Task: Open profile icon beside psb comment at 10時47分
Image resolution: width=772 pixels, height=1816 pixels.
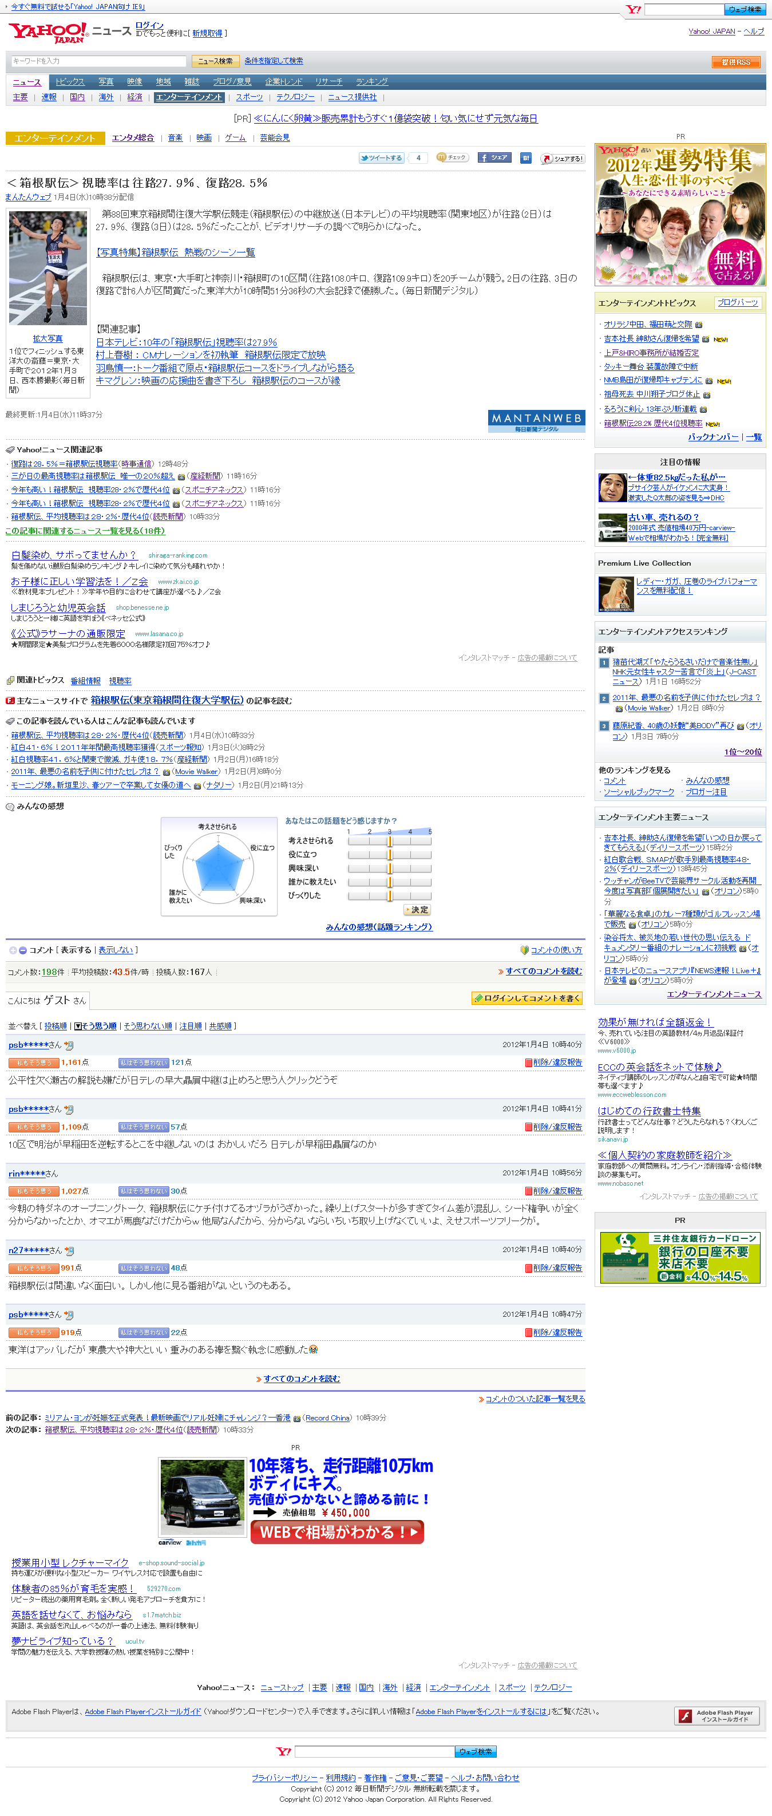Action: click(68, 1314)
